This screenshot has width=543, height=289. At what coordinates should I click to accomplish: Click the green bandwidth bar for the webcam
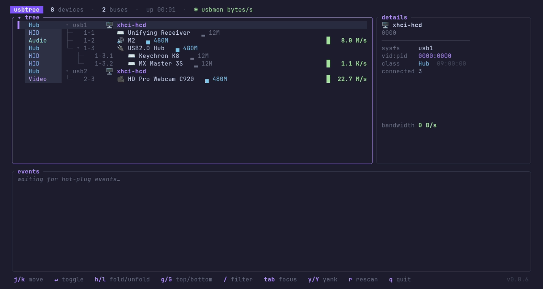point(328,79)
